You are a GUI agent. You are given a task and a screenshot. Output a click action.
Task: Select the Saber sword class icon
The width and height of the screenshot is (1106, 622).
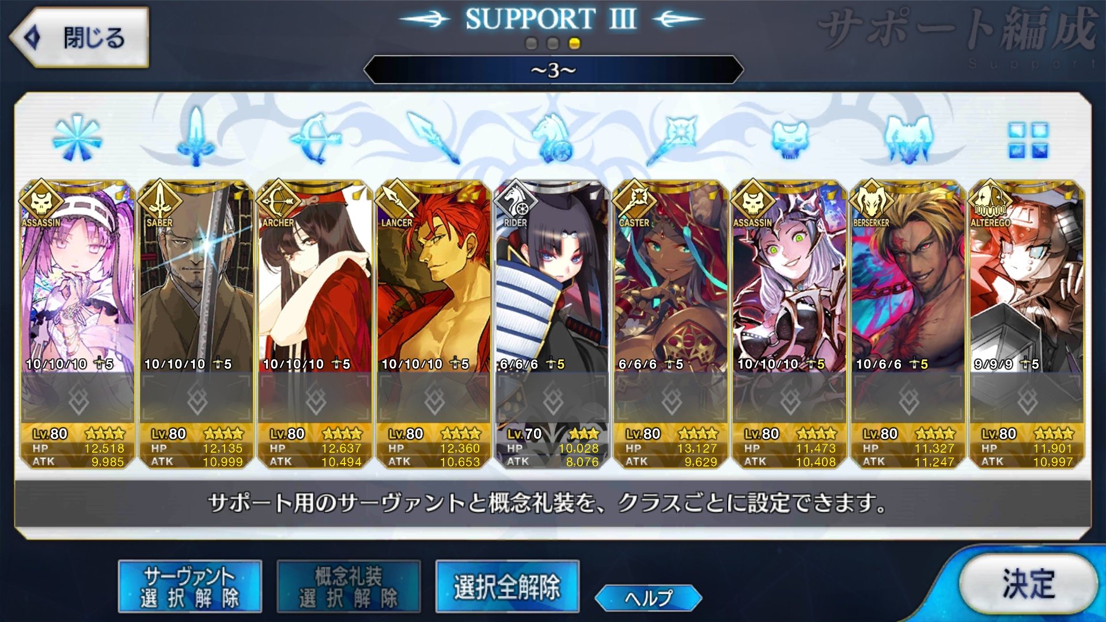pos(196,137)
